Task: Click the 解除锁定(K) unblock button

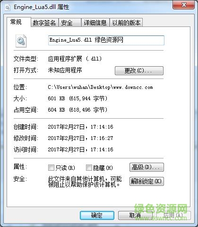Action: (x=146, y=181)
